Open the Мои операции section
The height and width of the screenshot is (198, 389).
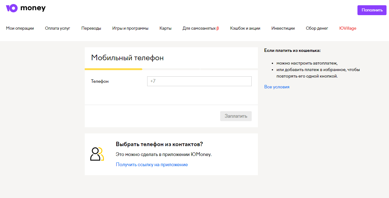20,28
